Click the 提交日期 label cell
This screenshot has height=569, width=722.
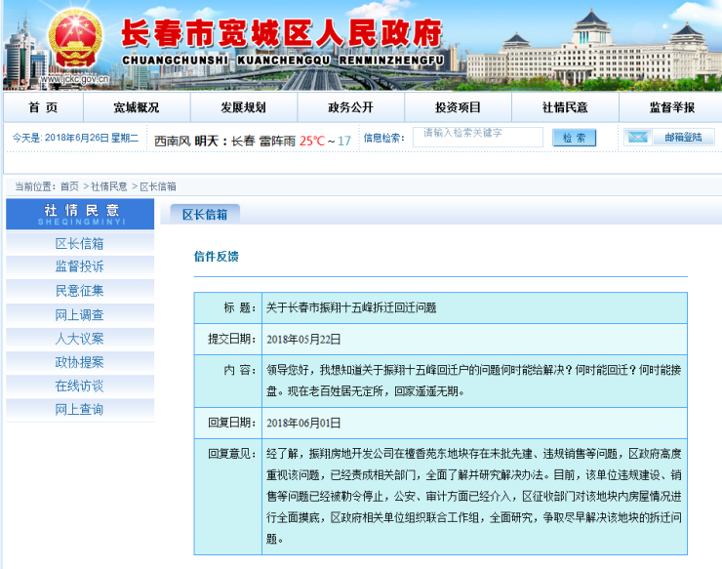[228, 339]
